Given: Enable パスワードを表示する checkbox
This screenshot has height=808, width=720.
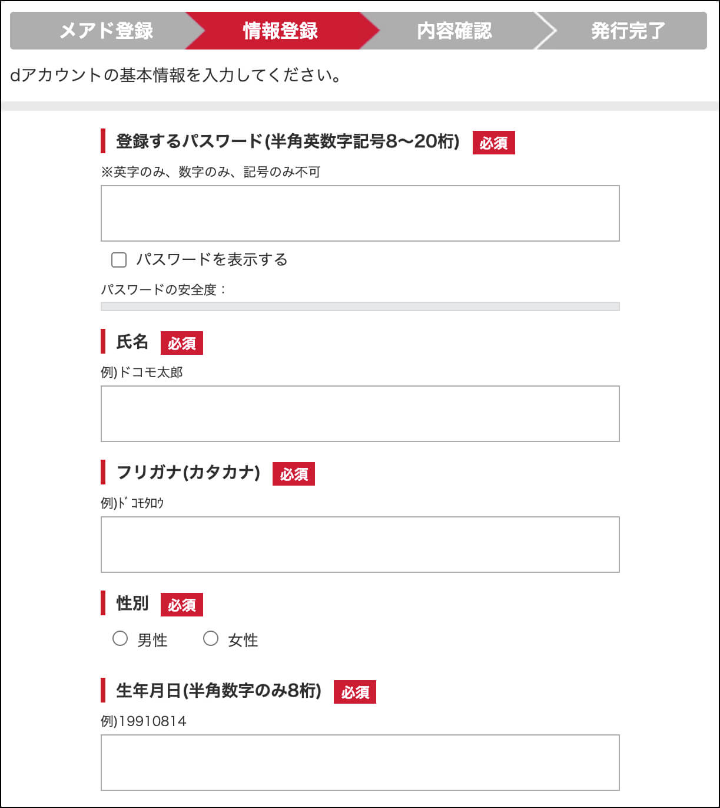Looking at the screenshot, I should [119, 260].
